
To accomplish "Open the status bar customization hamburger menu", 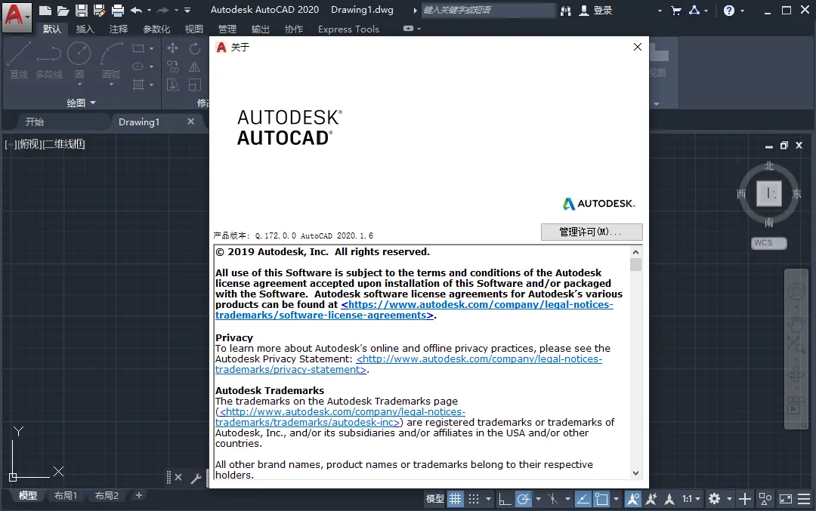I will click(x=804, y=499).
